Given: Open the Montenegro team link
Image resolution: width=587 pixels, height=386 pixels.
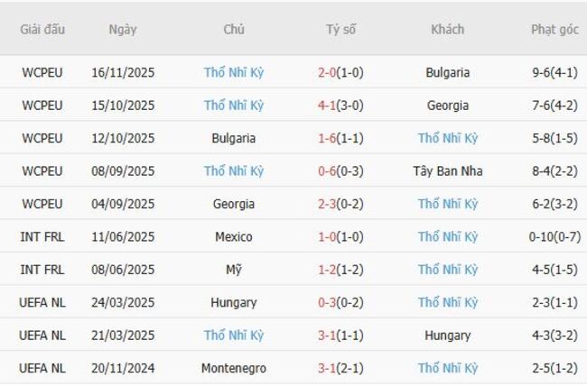Looking at the screenshot, I should click(234, 368).
